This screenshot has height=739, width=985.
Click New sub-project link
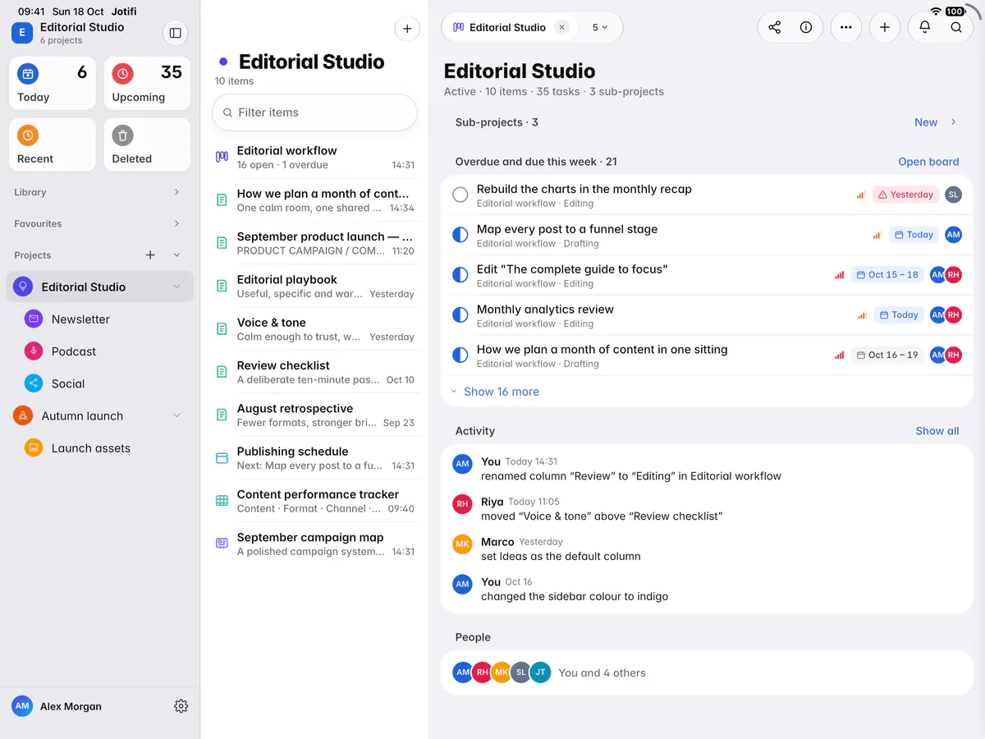[x=926, y=122]
